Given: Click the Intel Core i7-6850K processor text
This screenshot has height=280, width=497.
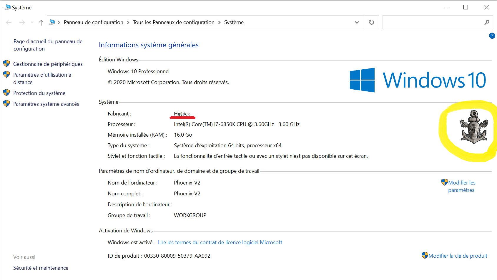Looking at the screenshot, I should 237,124.
